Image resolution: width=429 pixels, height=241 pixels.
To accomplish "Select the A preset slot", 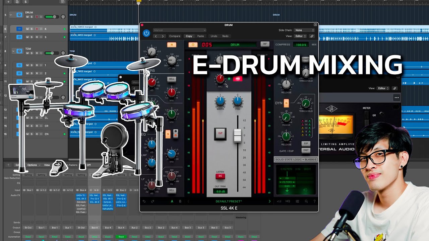I will click(172, 201).
